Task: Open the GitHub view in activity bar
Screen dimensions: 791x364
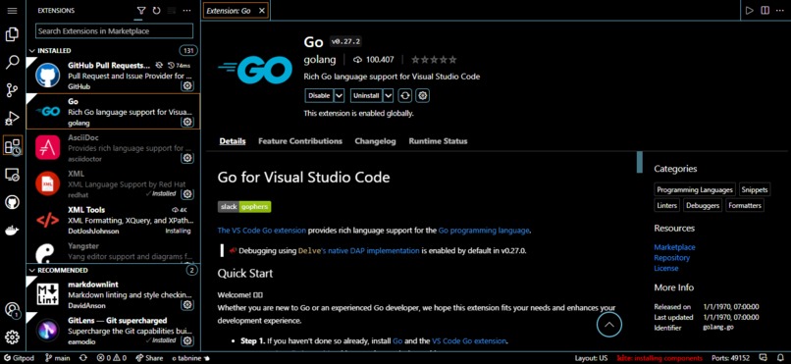Action: point(12,203)
